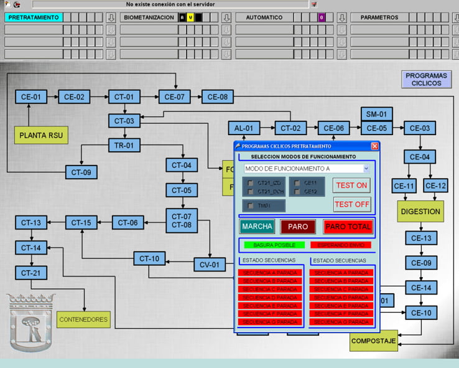Select the DIGESTION process block

[420, 211]
